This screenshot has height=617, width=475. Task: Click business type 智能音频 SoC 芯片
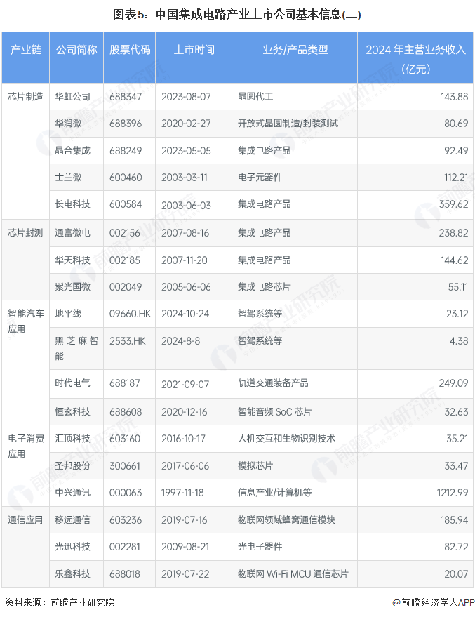coord(275,412)
